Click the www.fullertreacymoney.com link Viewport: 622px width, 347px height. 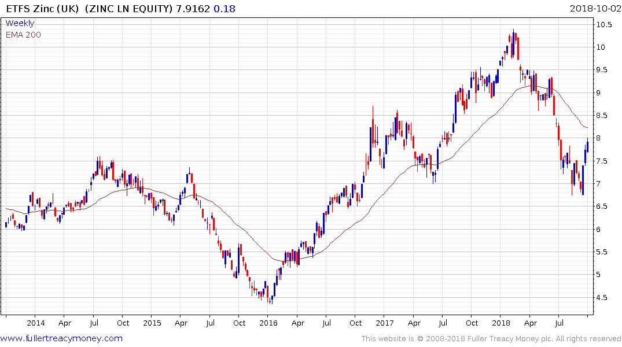pyautogui.click(x=61, y=338)
